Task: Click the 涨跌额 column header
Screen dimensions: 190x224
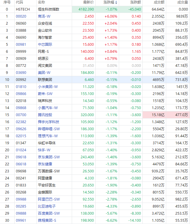Action: coord(136,2)
